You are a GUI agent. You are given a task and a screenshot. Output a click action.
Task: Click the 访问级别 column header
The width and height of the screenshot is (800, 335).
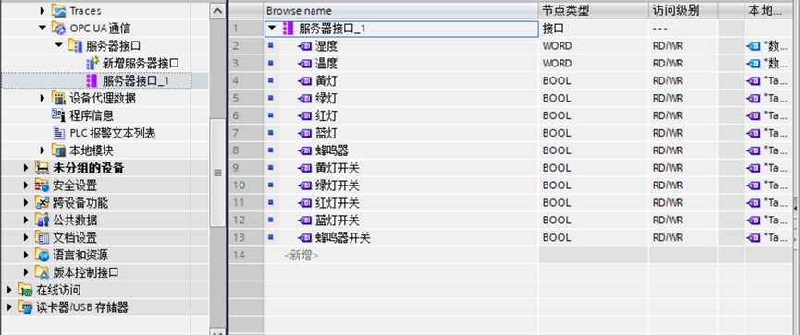point(683,11)
